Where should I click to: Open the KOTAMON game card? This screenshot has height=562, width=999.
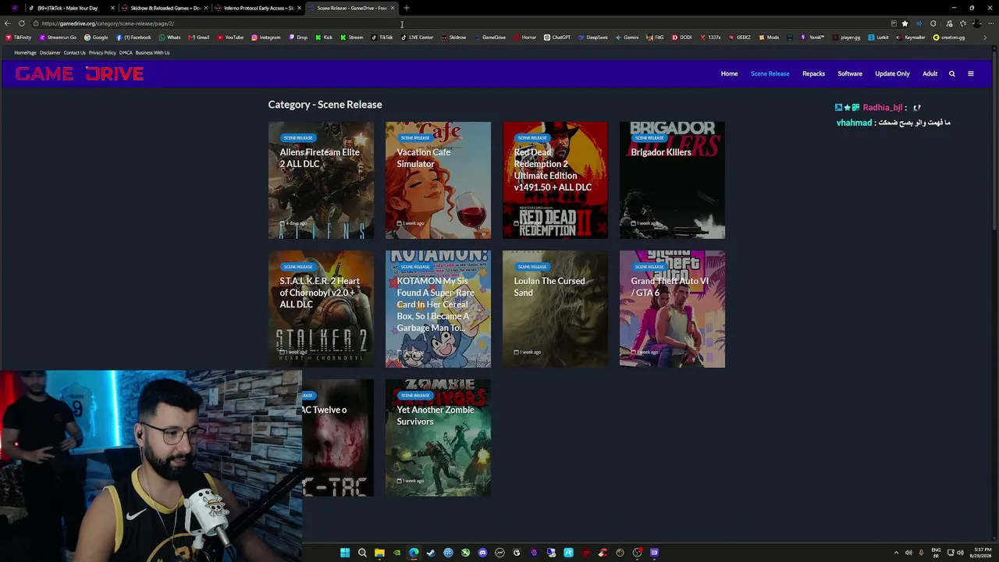(x=438, y=309)
